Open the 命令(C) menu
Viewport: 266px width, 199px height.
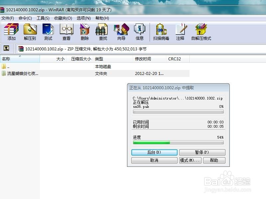pos(25,18)
